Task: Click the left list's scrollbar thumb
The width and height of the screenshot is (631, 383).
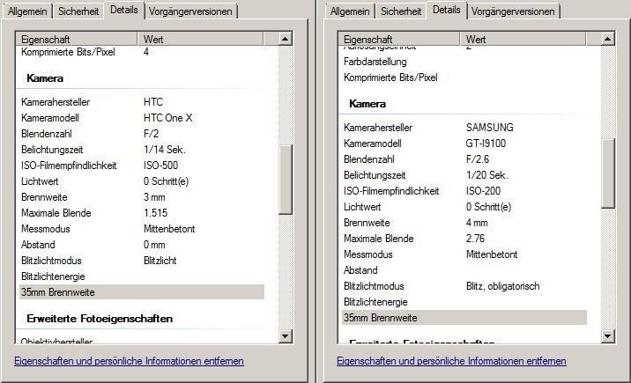Action: coord(285,180)
